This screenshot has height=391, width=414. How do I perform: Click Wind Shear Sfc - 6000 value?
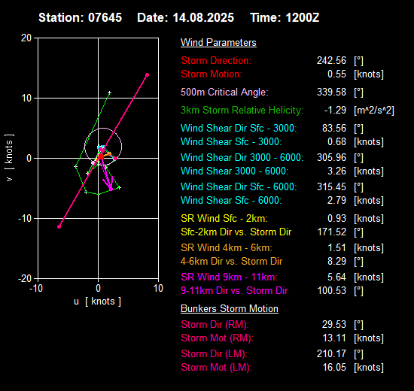pos(336,200)
